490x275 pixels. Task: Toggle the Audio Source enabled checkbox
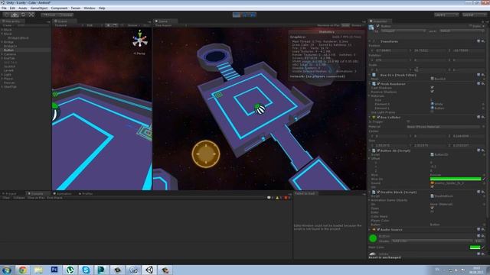[x=378, y=229]
